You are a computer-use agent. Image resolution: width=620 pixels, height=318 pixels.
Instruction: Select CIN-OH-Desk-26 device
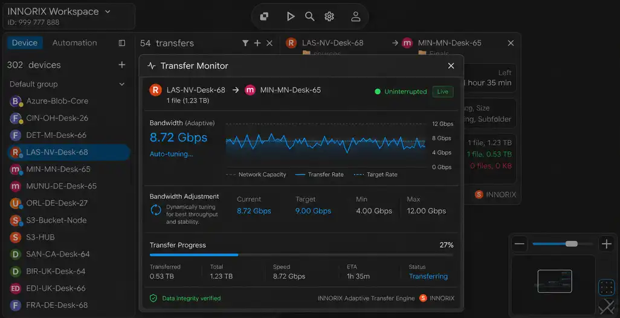tap(68, 118)
